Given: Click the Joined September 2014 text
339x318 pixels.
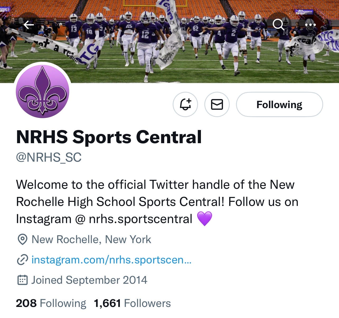Looking at the screenshot, I should [x=89, y=280].
